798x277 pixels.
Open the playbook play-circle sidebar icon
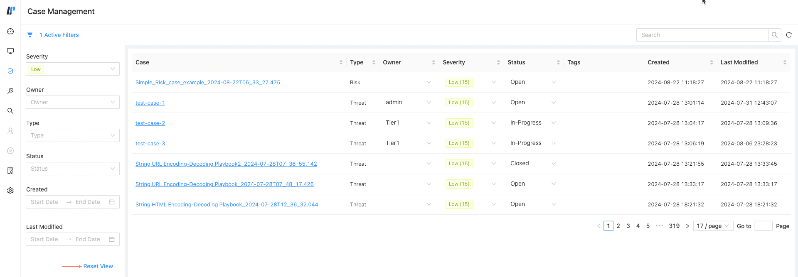[10, 151]
